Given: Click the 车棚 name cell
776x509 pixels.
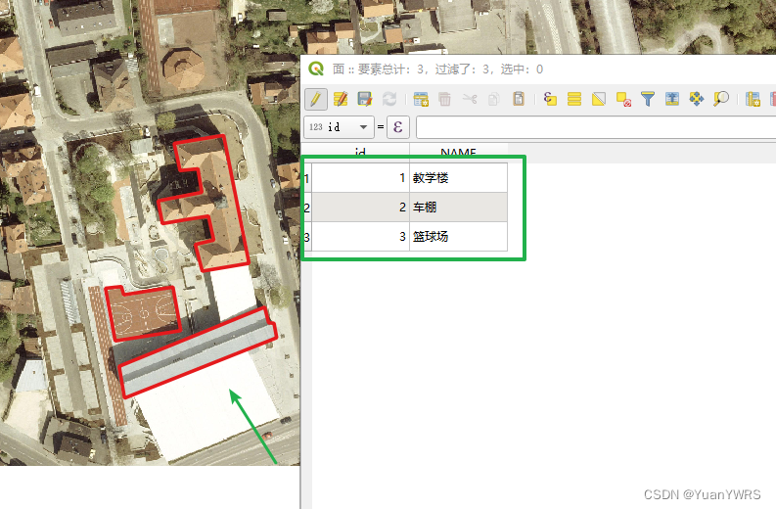Looking at the screenshot, I should coord(458,207).
